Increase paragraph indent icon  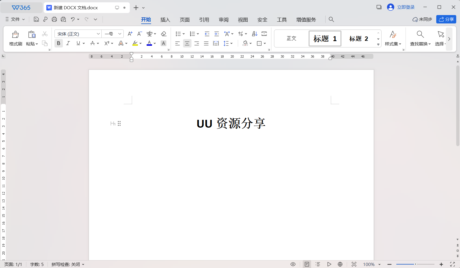pyautogui.click(x=216, y=34)
